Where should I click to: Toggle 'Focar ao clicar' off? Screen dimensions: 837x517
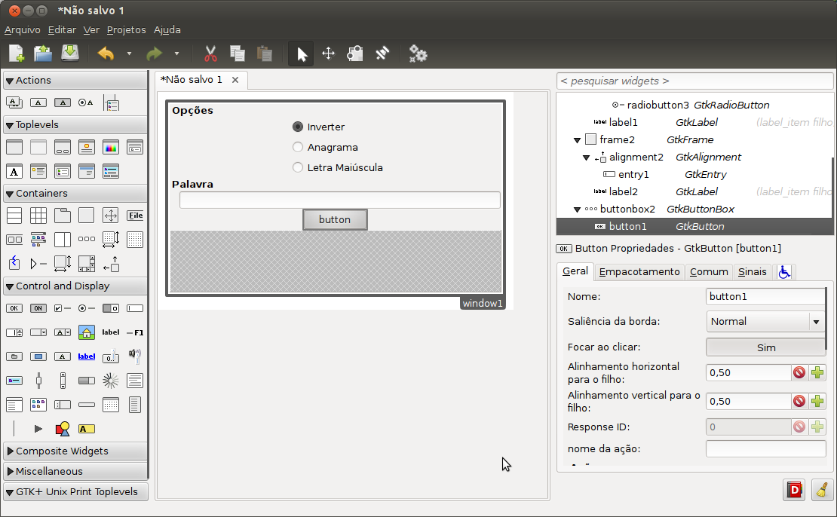click(x=765, y=347)
